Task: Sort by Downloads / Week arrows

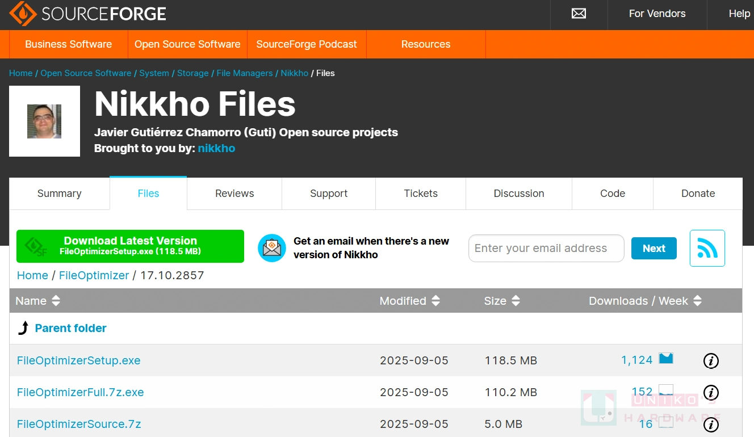Action: click(x=697, y=301)
